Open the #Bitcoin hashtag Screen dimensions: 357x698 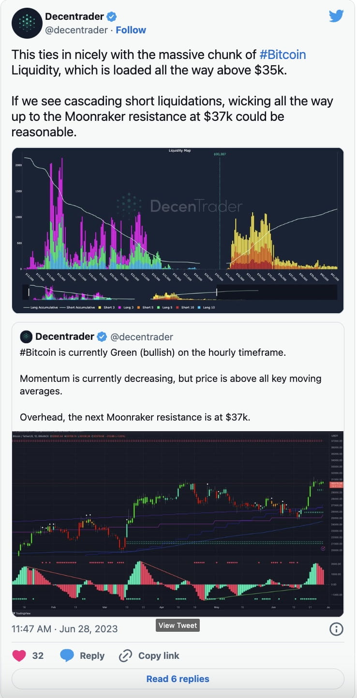click(x=283, y=55)
